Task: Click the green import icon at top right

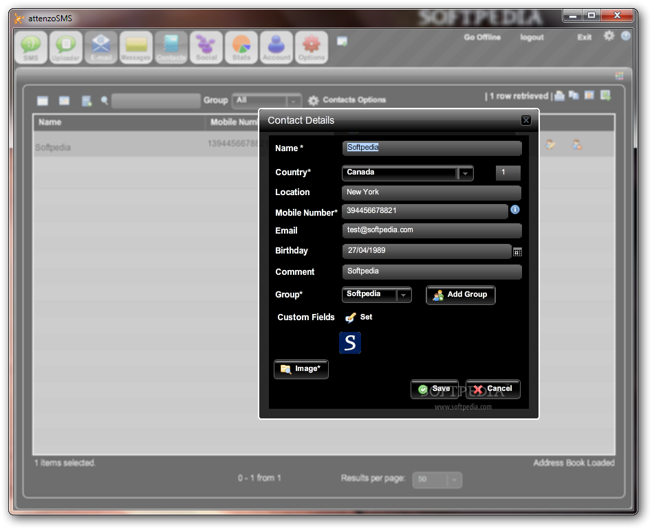Action: 605,95
